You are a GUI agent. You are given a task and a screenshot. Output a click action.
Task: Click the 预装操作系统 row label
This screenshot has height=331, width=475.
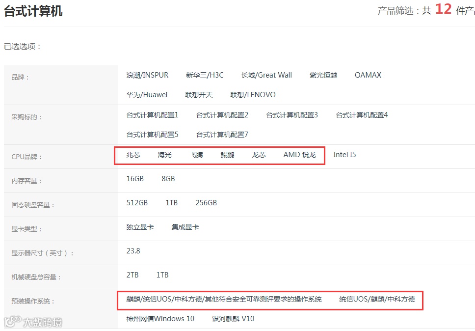(33, 302)
